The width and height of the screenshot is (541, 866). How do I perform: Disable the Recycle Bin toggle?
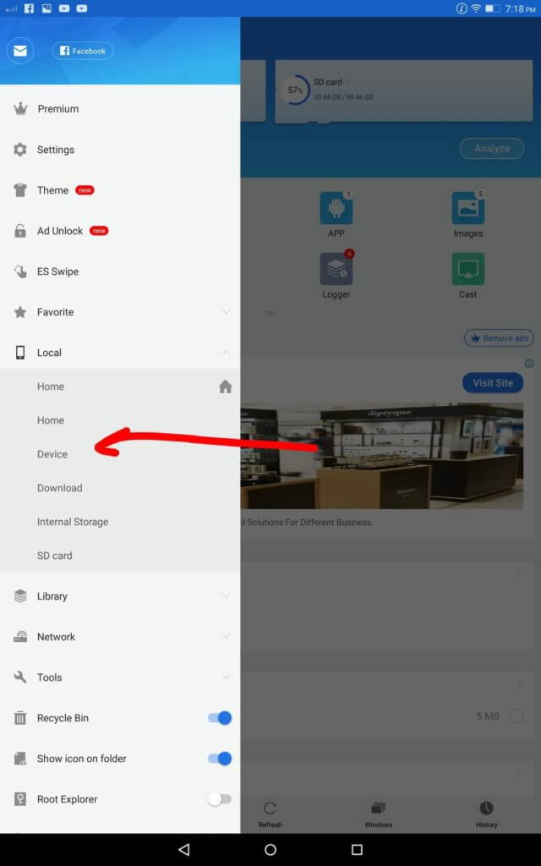[220, 718]
